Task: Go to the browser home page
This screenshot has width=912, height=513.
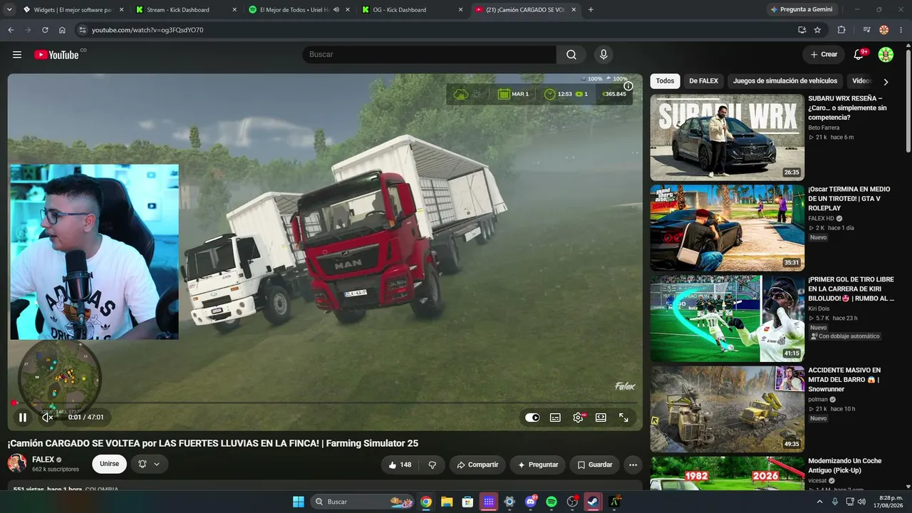Action: [62, 30]
